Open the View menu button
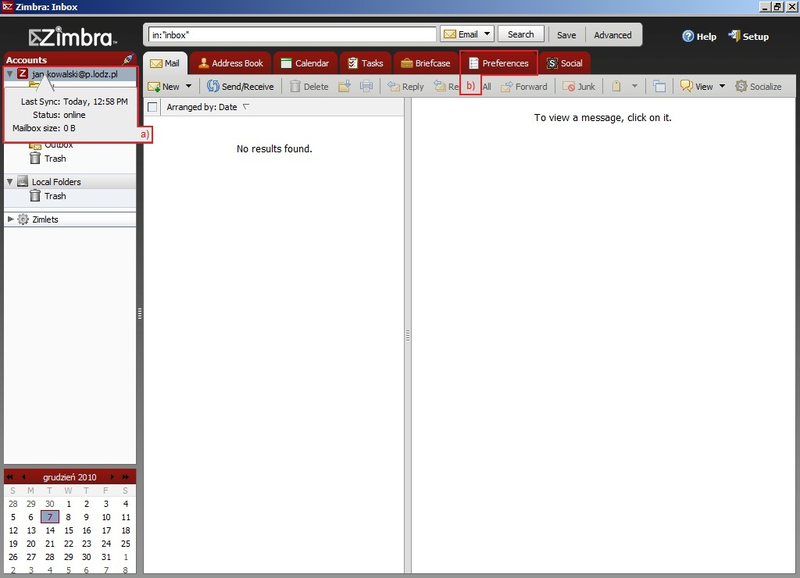 [x=697, y=86]
